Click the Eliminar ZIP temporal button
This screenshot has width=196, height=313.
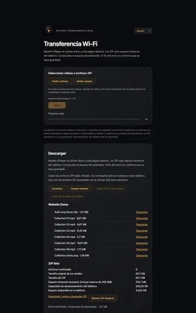[x=103, y=298]
